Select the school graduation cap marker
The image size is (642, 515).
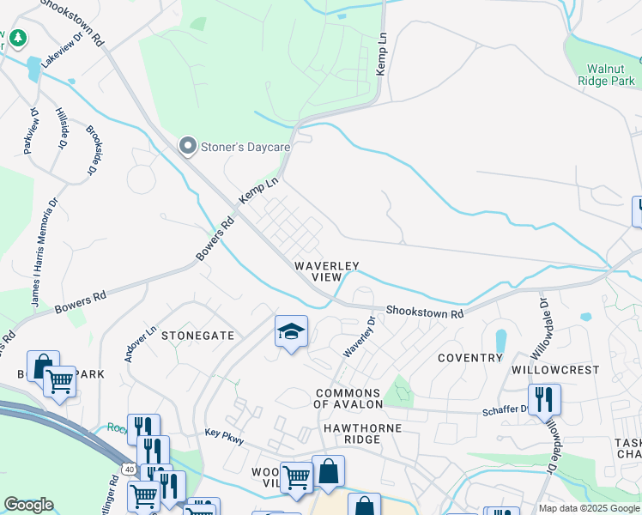click(x=291, y=333)
